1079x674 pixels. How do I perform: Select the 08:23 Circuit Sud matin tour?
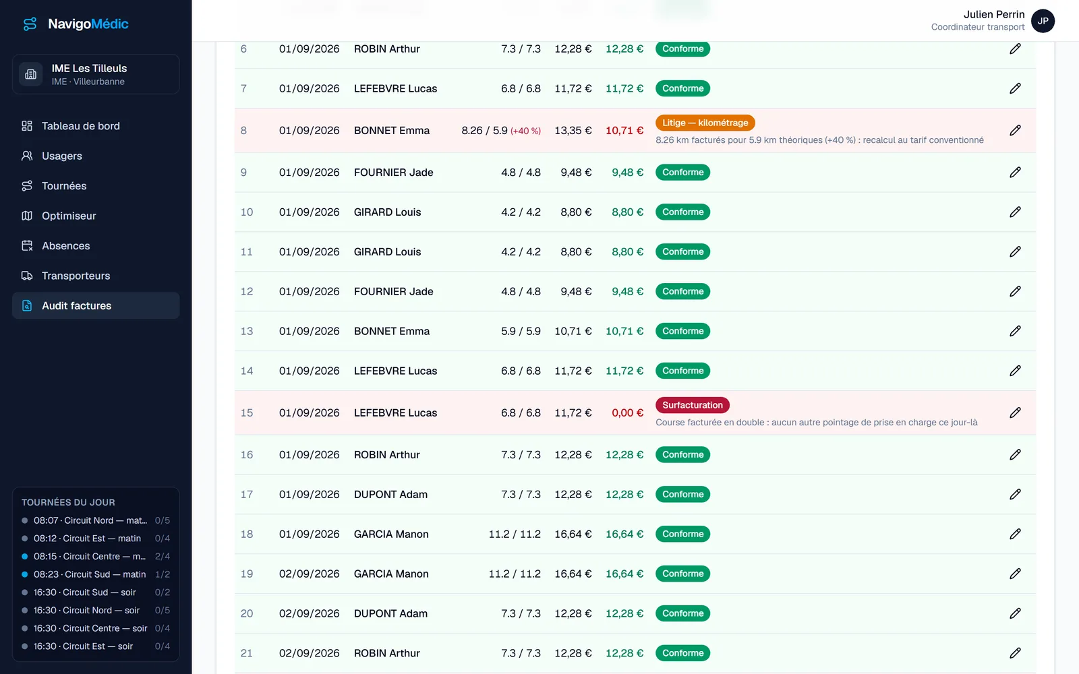96,574
